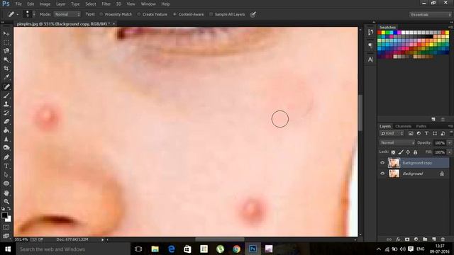Select the Ellipse shape tool
Image resolution: width=454 pixels, height=255 pixels.
(6, 183)
